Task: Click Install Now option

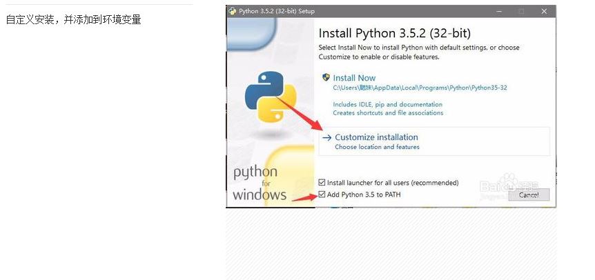Action: (354, 78)
